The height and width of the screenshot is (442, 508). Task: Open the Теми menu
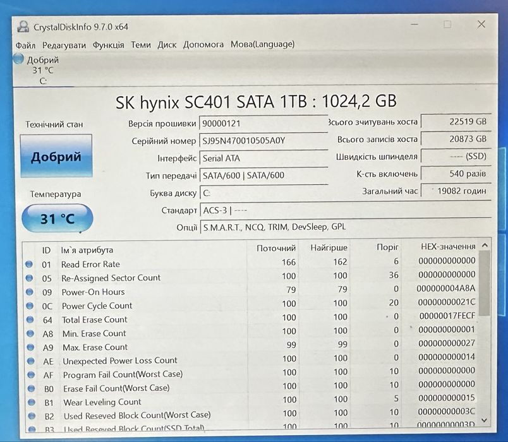coord(141,44)
